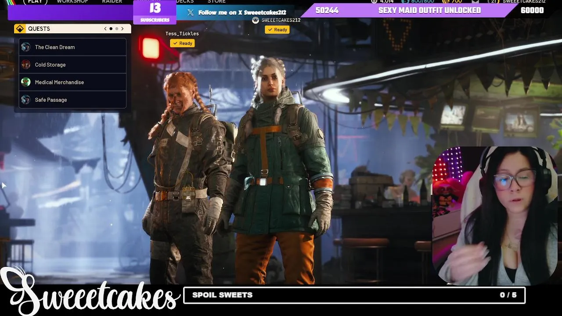Open the Cold Storage quest

click(72, 65)
